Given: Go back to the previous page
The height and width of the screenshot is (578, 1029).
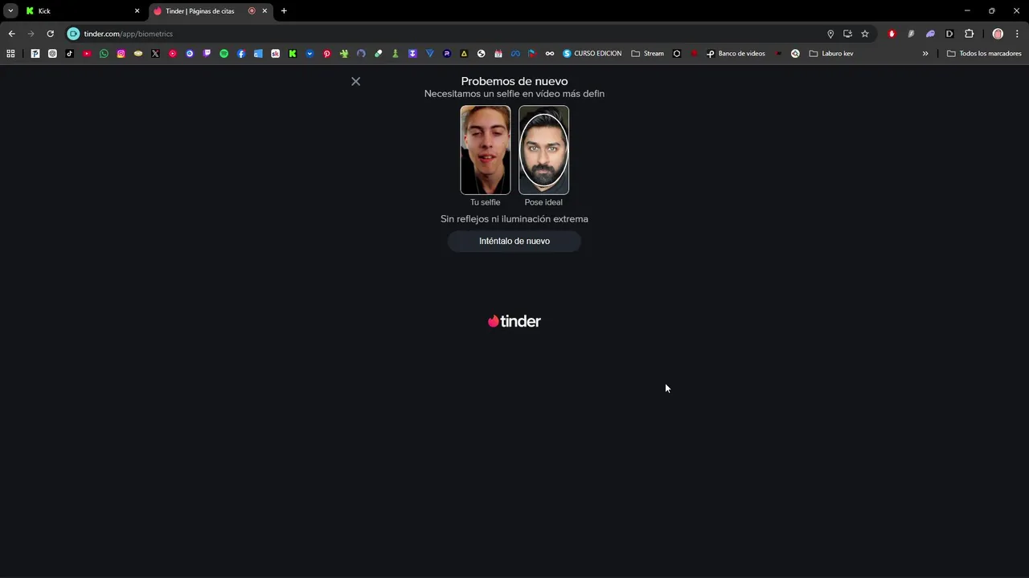Looking at the screenshot, I should coord(11,34).
